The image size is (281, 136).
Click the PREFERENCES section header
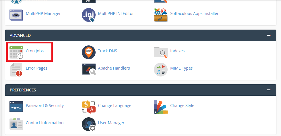coord(141,90)
